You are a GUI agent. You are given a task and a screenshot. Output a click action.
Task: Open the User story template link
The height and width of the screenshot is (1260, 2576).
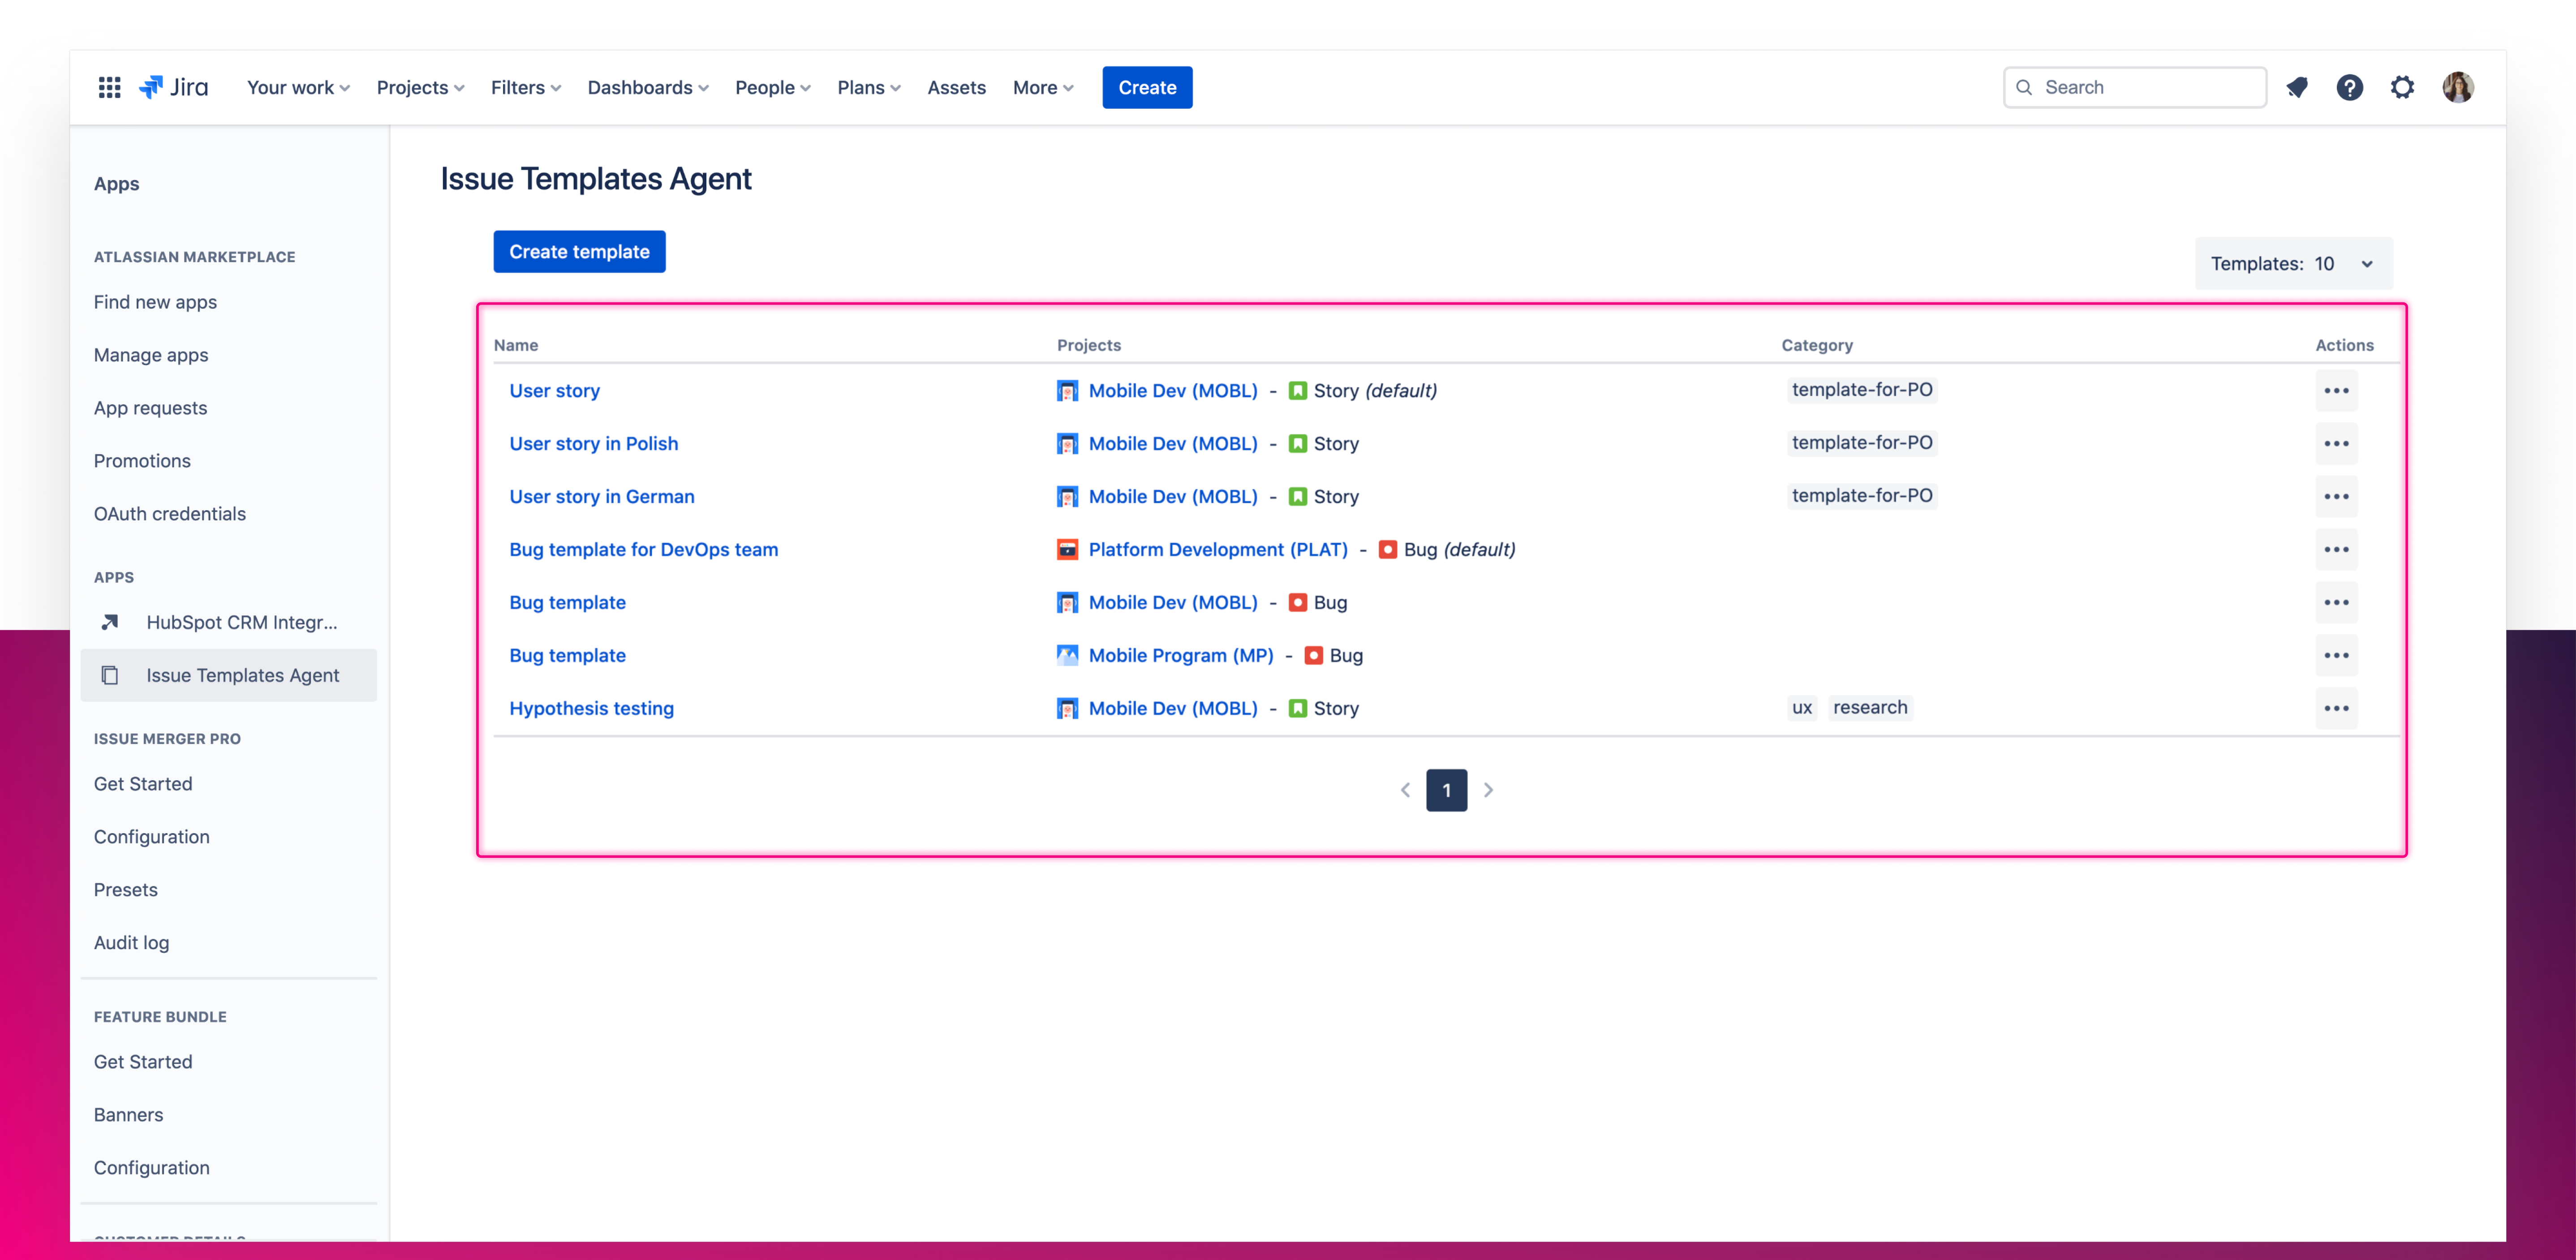tap(554, 390)
